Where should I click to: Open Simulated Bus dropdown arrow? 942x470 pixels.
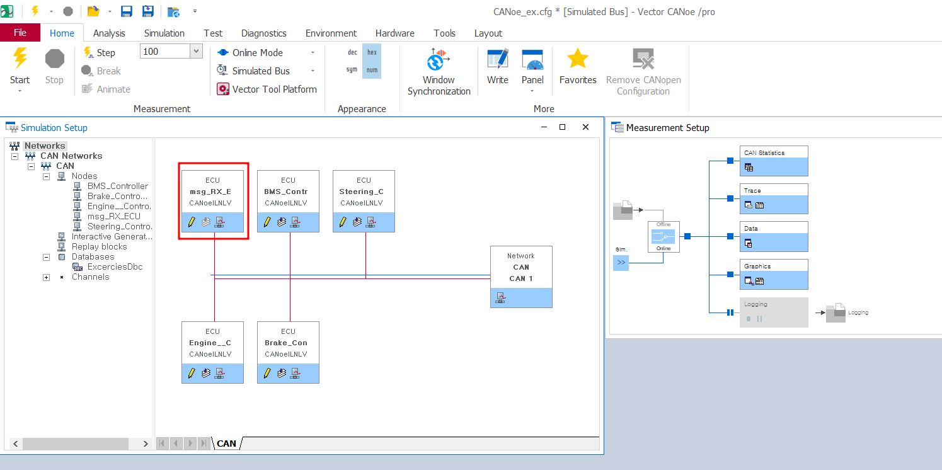[313, 71]
